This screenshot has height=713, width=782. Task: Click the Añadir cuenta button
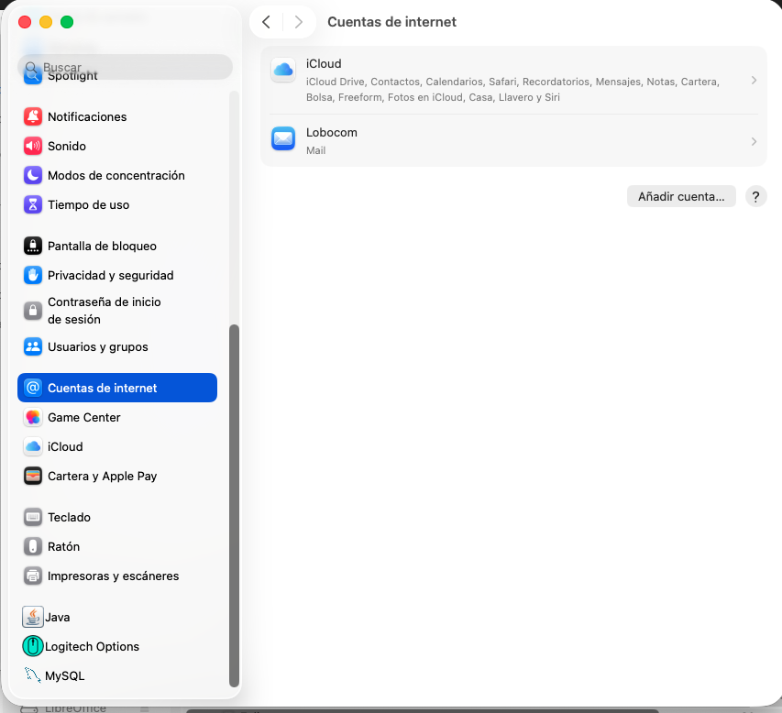680,196
